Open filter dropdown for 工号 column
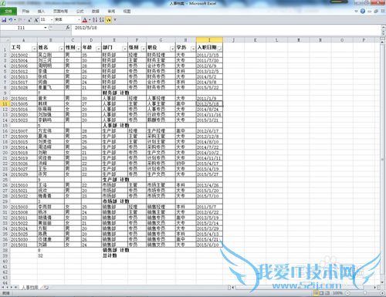The width and height of the screenshot is (386, 297). click(34, 49)
